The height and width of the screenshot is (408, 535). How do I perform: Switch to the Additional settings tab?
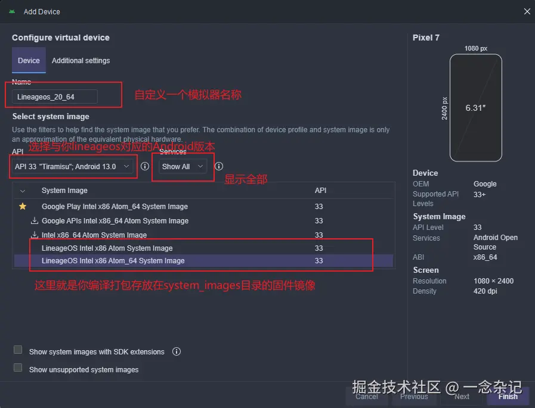(81, 60)
